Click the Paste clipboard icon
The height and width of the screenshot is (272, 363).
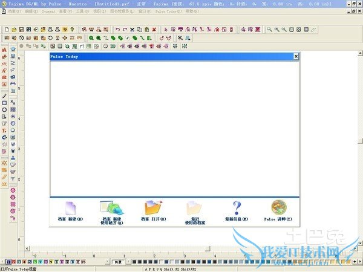pyautogui.click(x=147, y=30)
